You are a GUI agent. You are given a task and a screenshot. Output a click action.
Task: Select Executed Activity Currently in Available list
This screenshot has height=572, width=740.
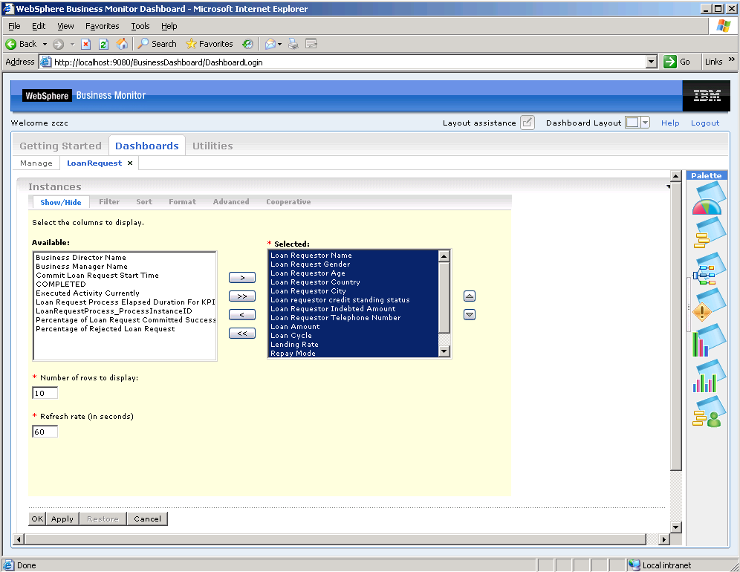(x=88, y=293)
